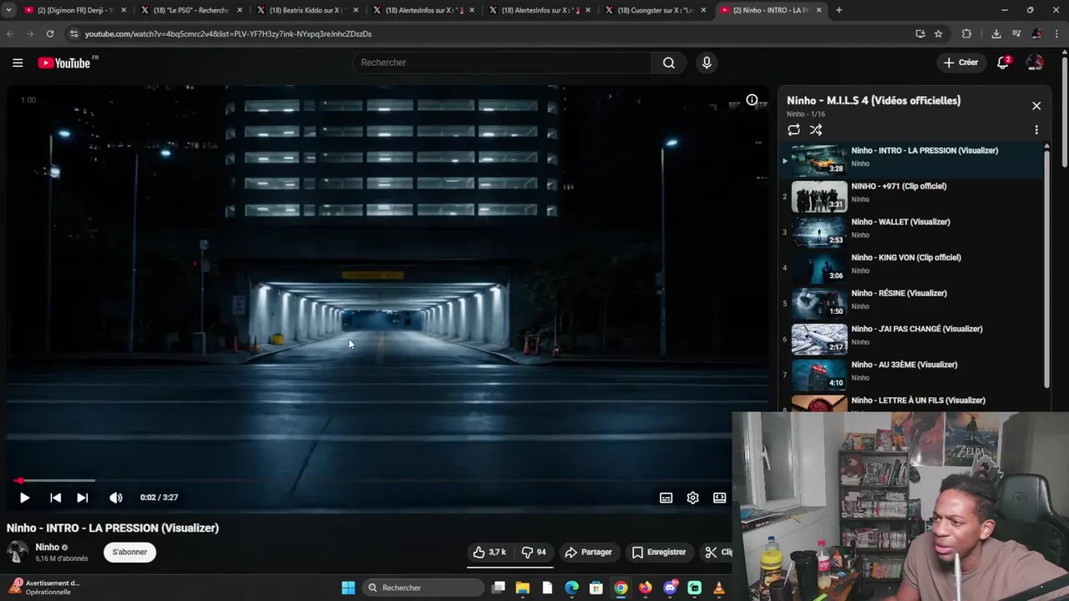Click the Clip scissors button
The height and width of the screenshot is (601, 1069).
(717, 552)
